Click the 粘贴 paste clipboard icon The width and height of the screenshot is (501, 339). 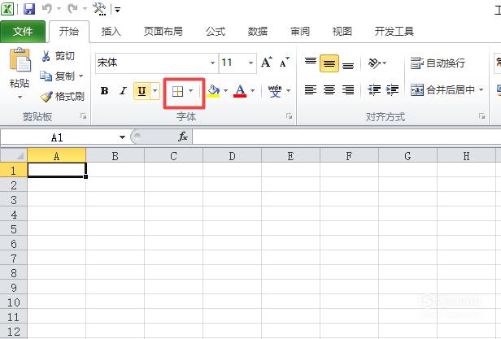(x=20, y=59)
